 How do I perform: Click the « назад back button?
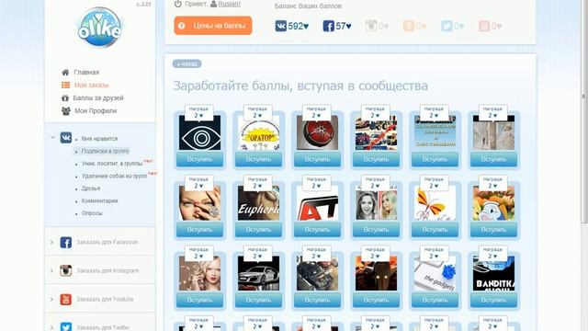(187, 63)
